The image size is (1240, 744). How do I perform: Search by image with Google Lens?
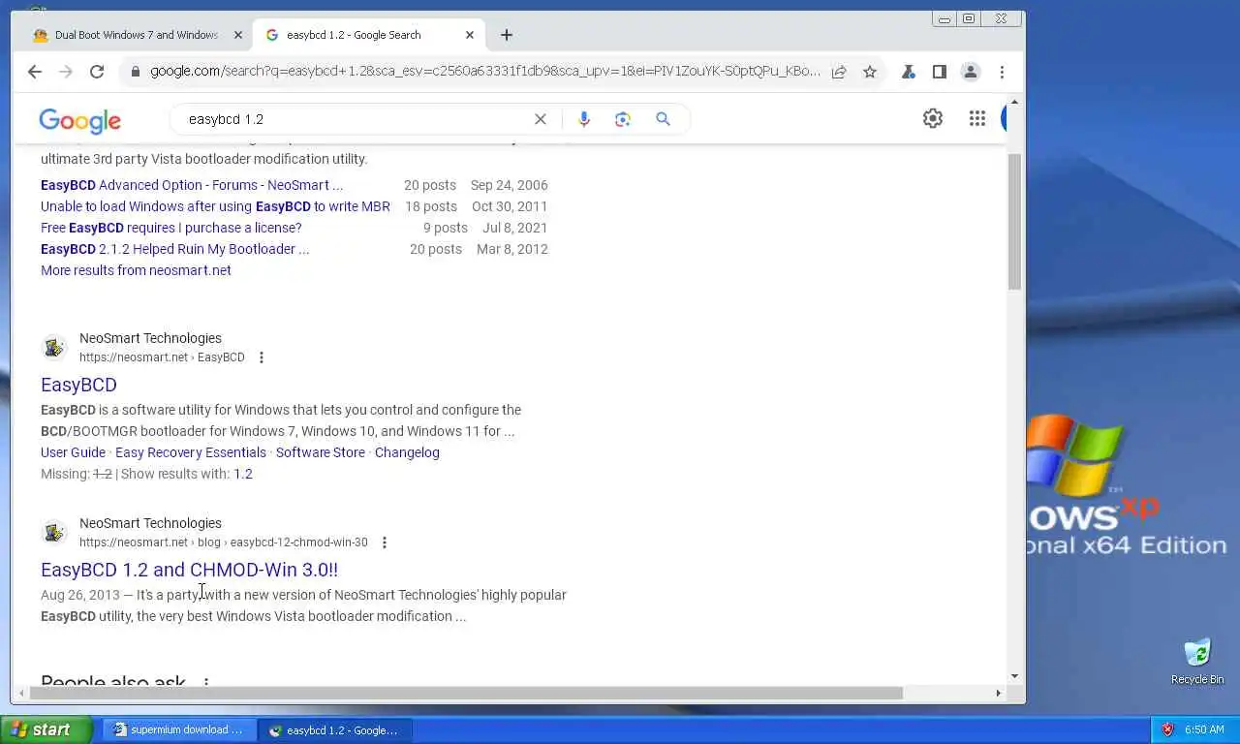point(623,119)
